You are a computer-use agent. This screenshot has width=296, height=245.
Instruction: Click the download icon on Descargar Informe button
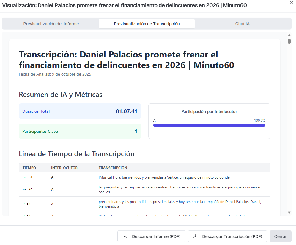(x=125, y=236)
